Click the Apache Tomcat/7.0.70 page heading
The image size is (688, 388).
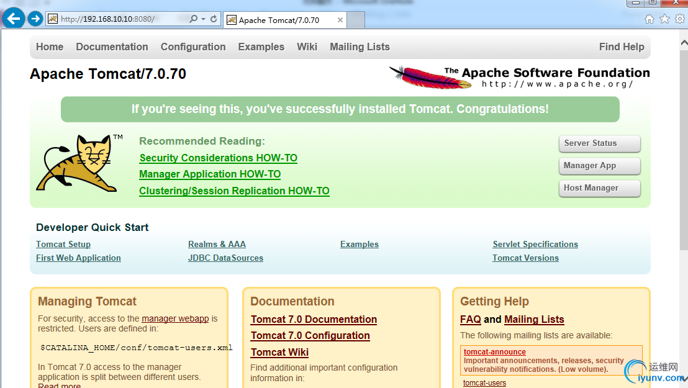[108, 74]
